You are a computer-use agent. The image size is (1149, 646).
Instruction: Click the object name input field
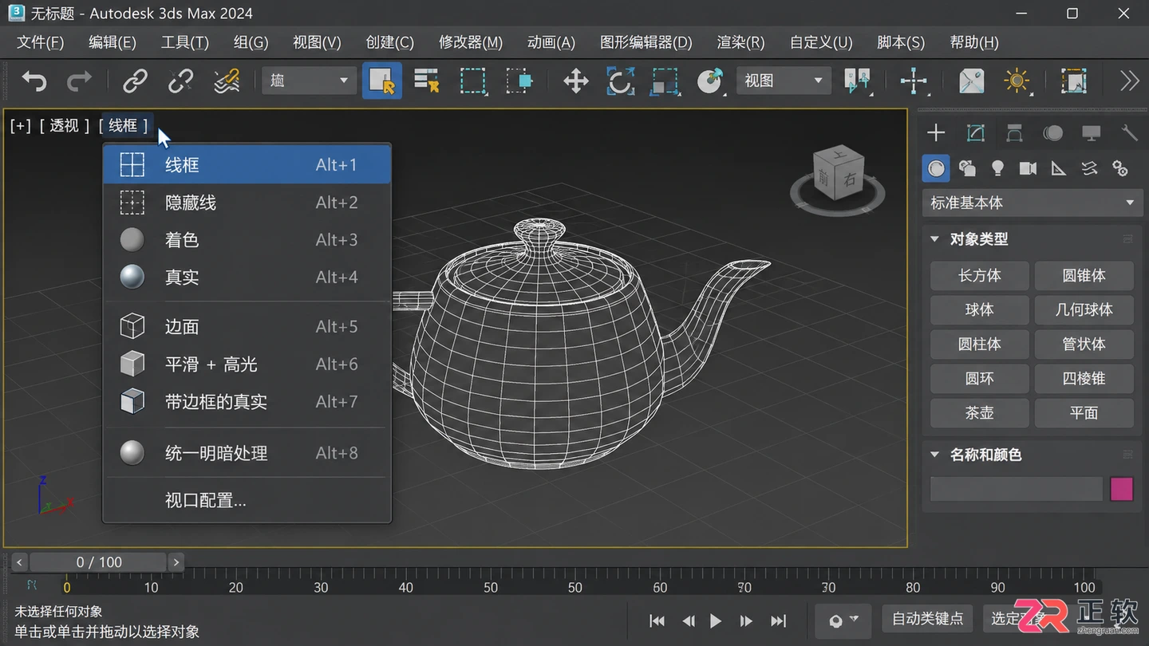1017,489
